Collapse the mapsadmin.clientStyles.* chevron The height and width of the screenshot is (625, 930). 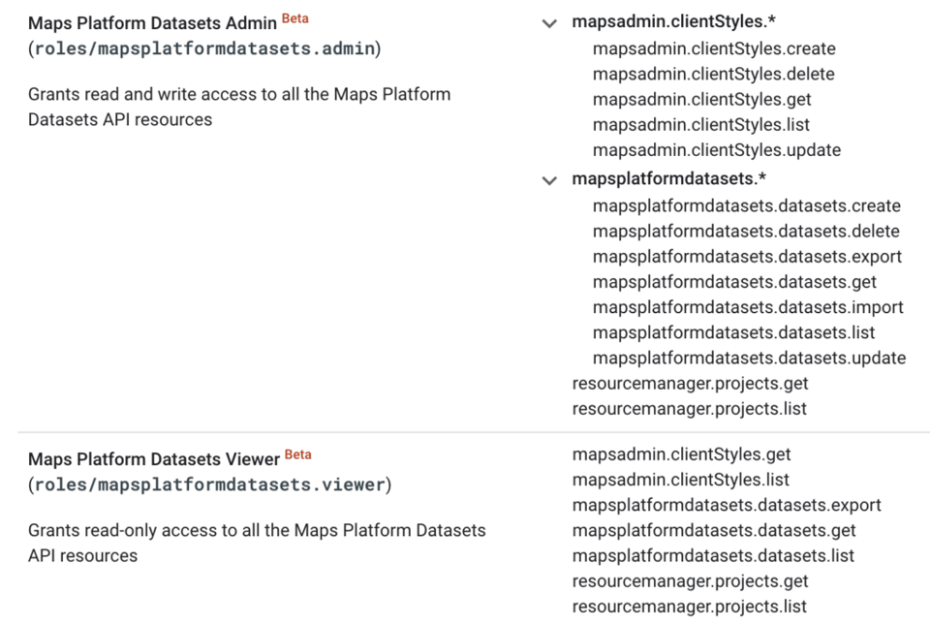[x=549, y=23]
